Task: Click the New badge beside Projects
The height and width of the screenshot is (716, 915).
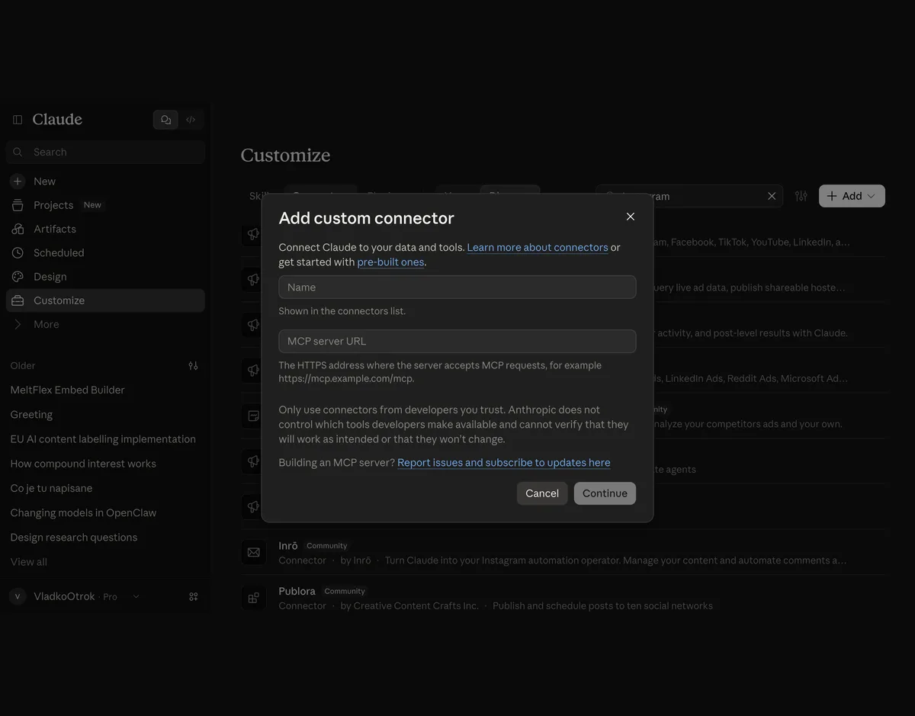Action: coord(92,205)
